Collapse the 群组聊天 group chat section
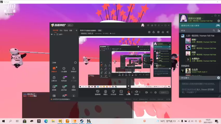221x124 pixels. (x=180, y=78)
